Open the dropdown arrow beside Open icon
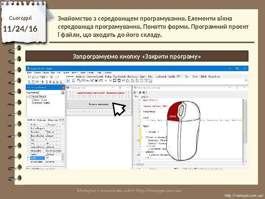Viewport: 265px width, 199px height. [x=40, y=77]
